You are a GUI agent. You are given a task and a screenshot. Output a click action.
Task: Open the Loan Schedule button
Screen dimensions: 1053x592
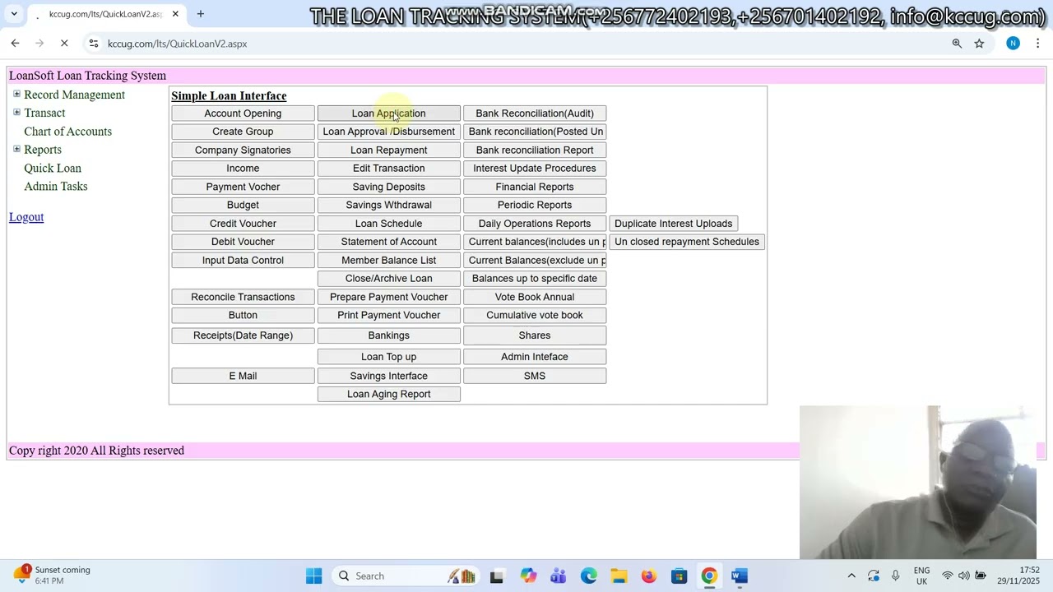388,224
